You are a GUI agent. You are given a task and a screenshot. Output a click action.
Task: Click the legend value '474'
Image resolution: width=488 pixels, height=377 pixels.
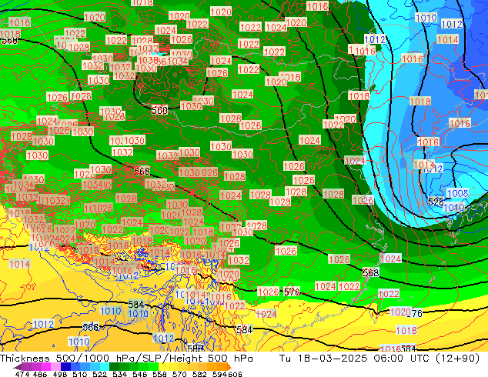pos(22,374)
